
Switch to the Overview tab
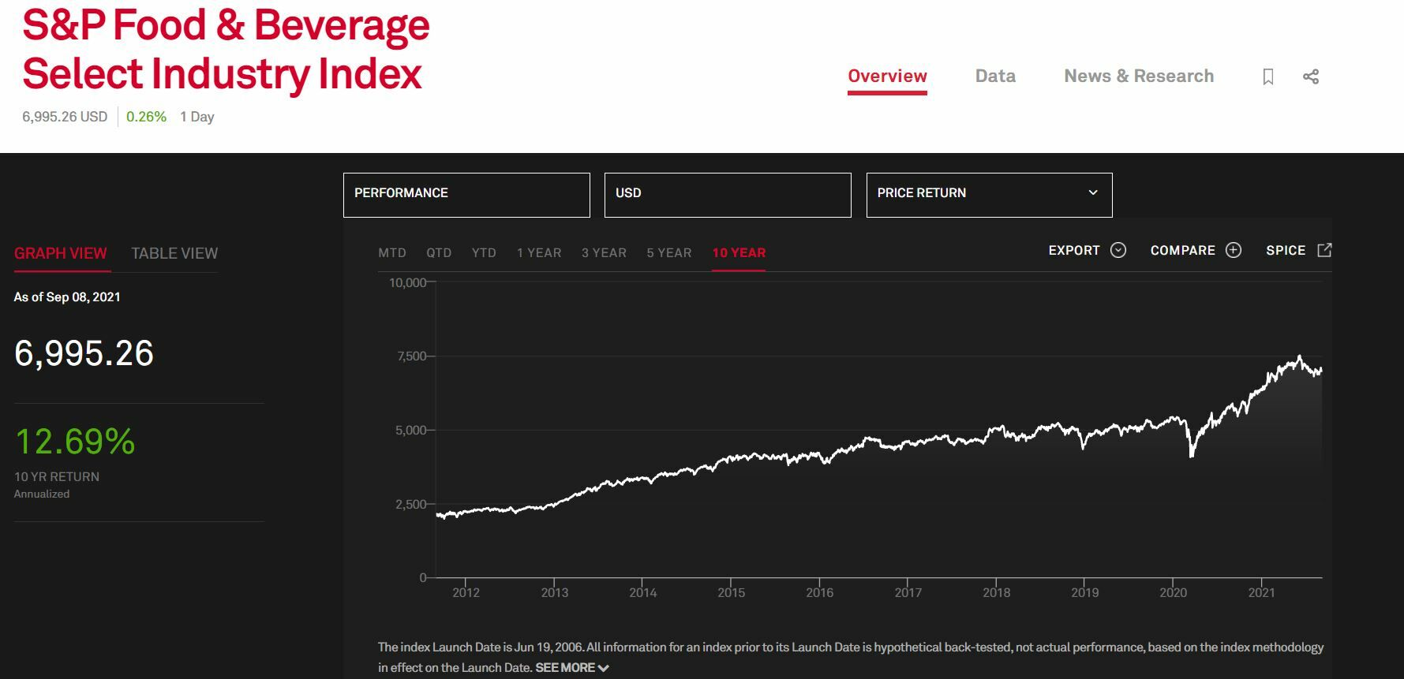point(887,76)
